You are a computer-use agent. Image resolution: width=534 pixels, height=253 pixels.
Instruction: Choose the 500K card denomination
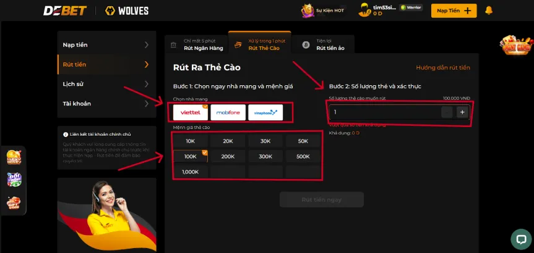303,157
